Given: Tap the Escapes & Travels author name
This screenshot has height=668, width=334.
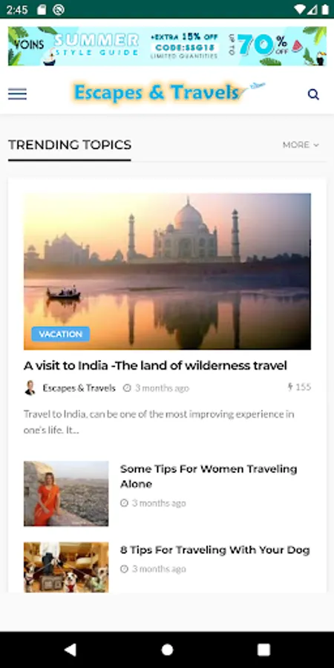Looking at the screenshot, I should pyautogui.click(x=79, y=388).
